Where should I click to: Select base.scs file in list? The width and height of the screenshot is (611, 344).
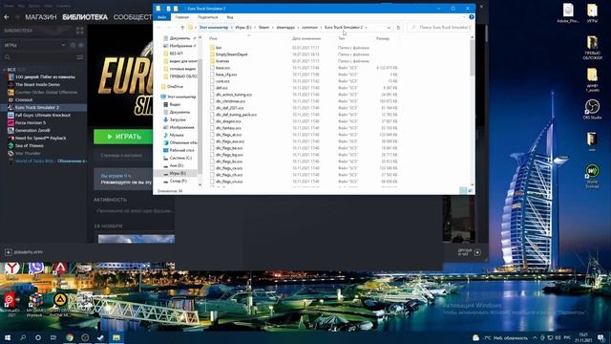click(222, 68)
